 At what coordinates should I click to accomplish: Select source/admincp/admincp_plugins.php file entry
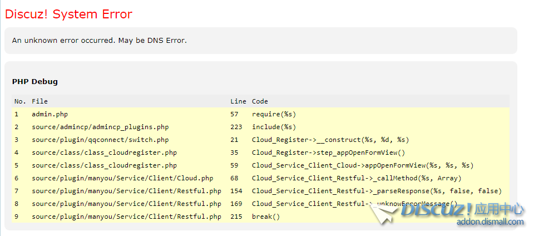click(x=100, y=127)
